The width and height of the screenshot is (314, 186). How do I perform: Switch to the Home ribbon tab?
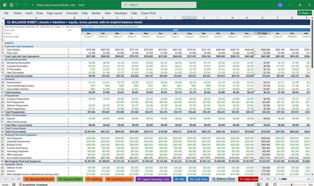18,13
